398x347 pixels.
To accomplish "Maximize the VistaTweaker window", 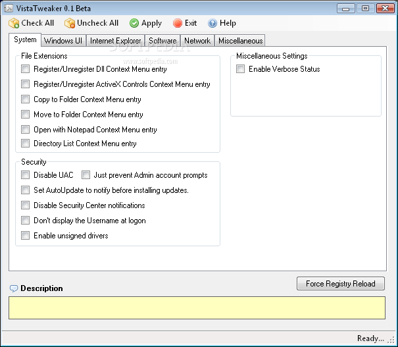I will pyautogui.click(x=365, y=9).
